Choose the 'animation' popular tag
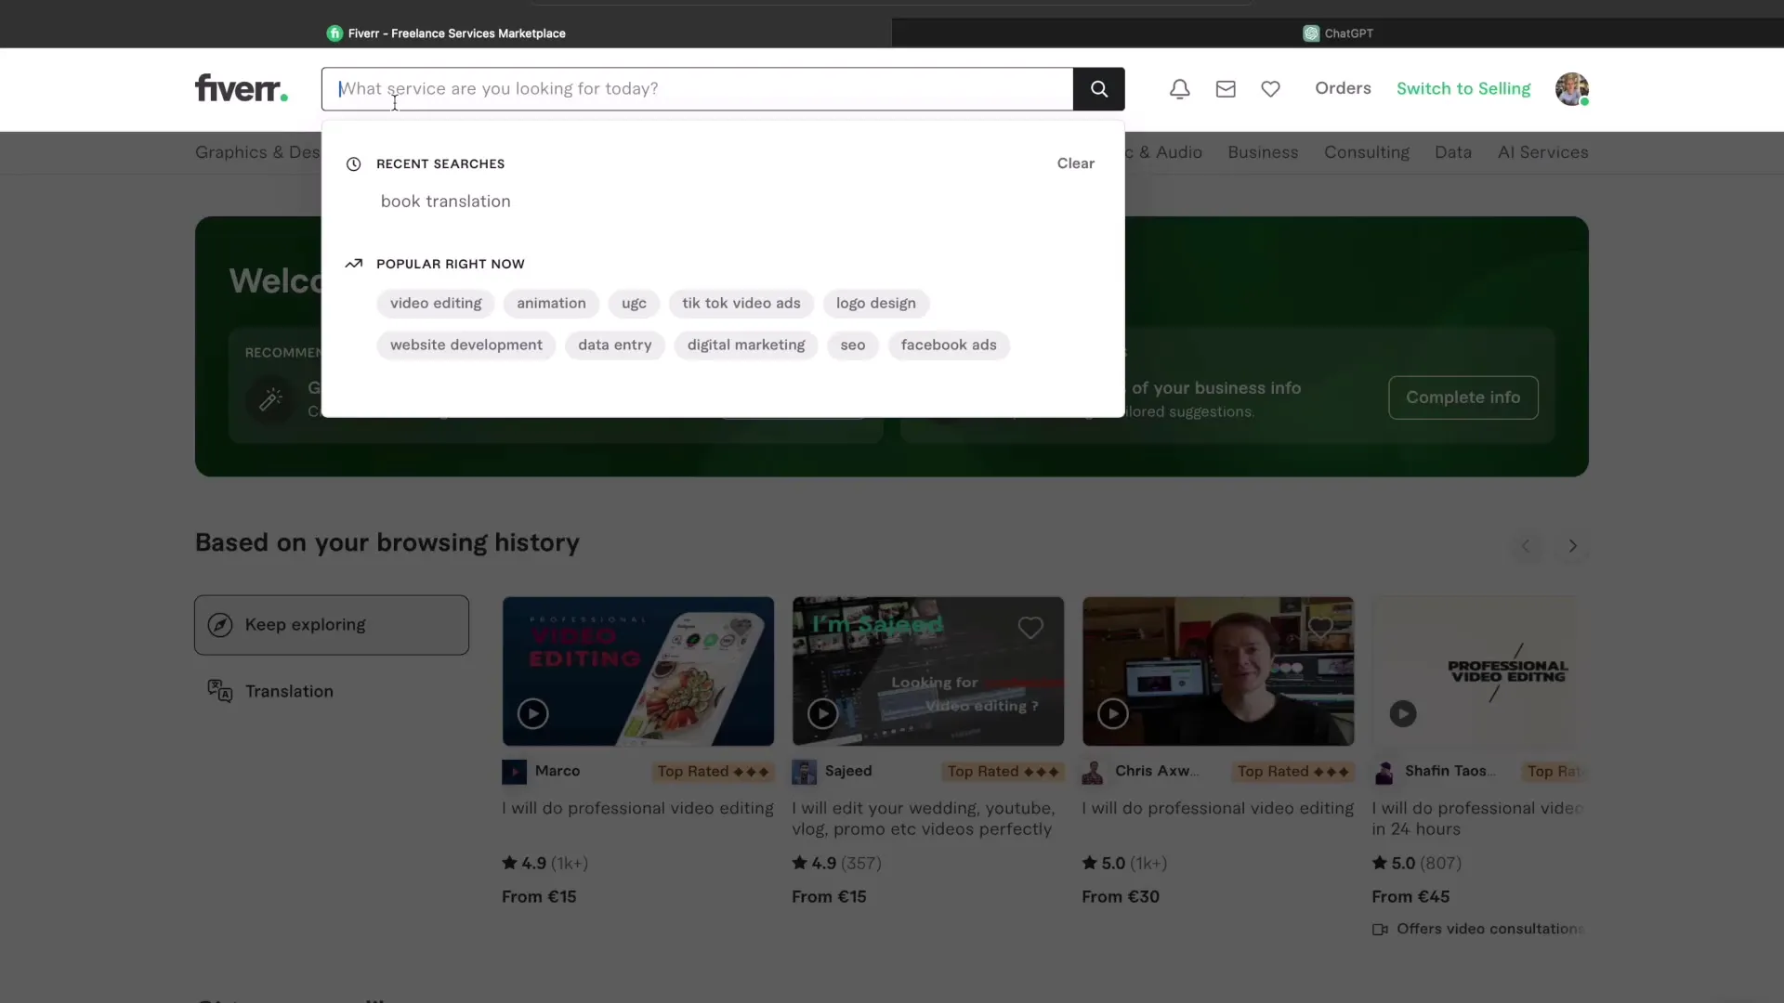The height and width of the screenshot is (1003, 1784). coord(551,304)
